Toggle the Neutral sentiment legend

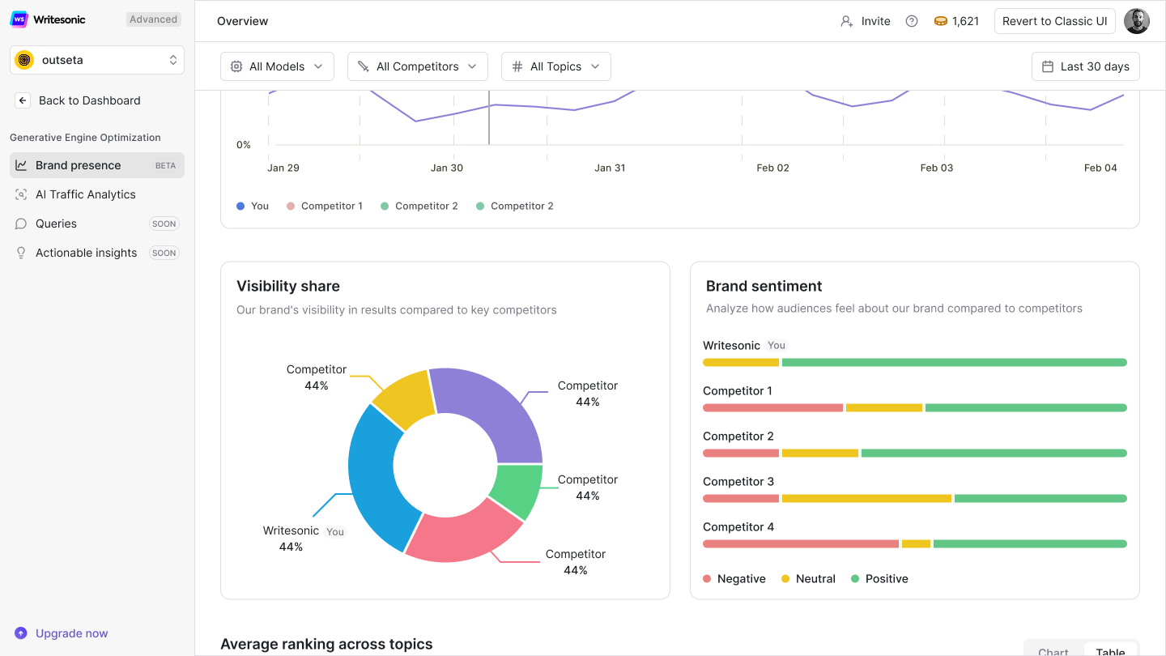pyautogui.click(x=808, y=579)
